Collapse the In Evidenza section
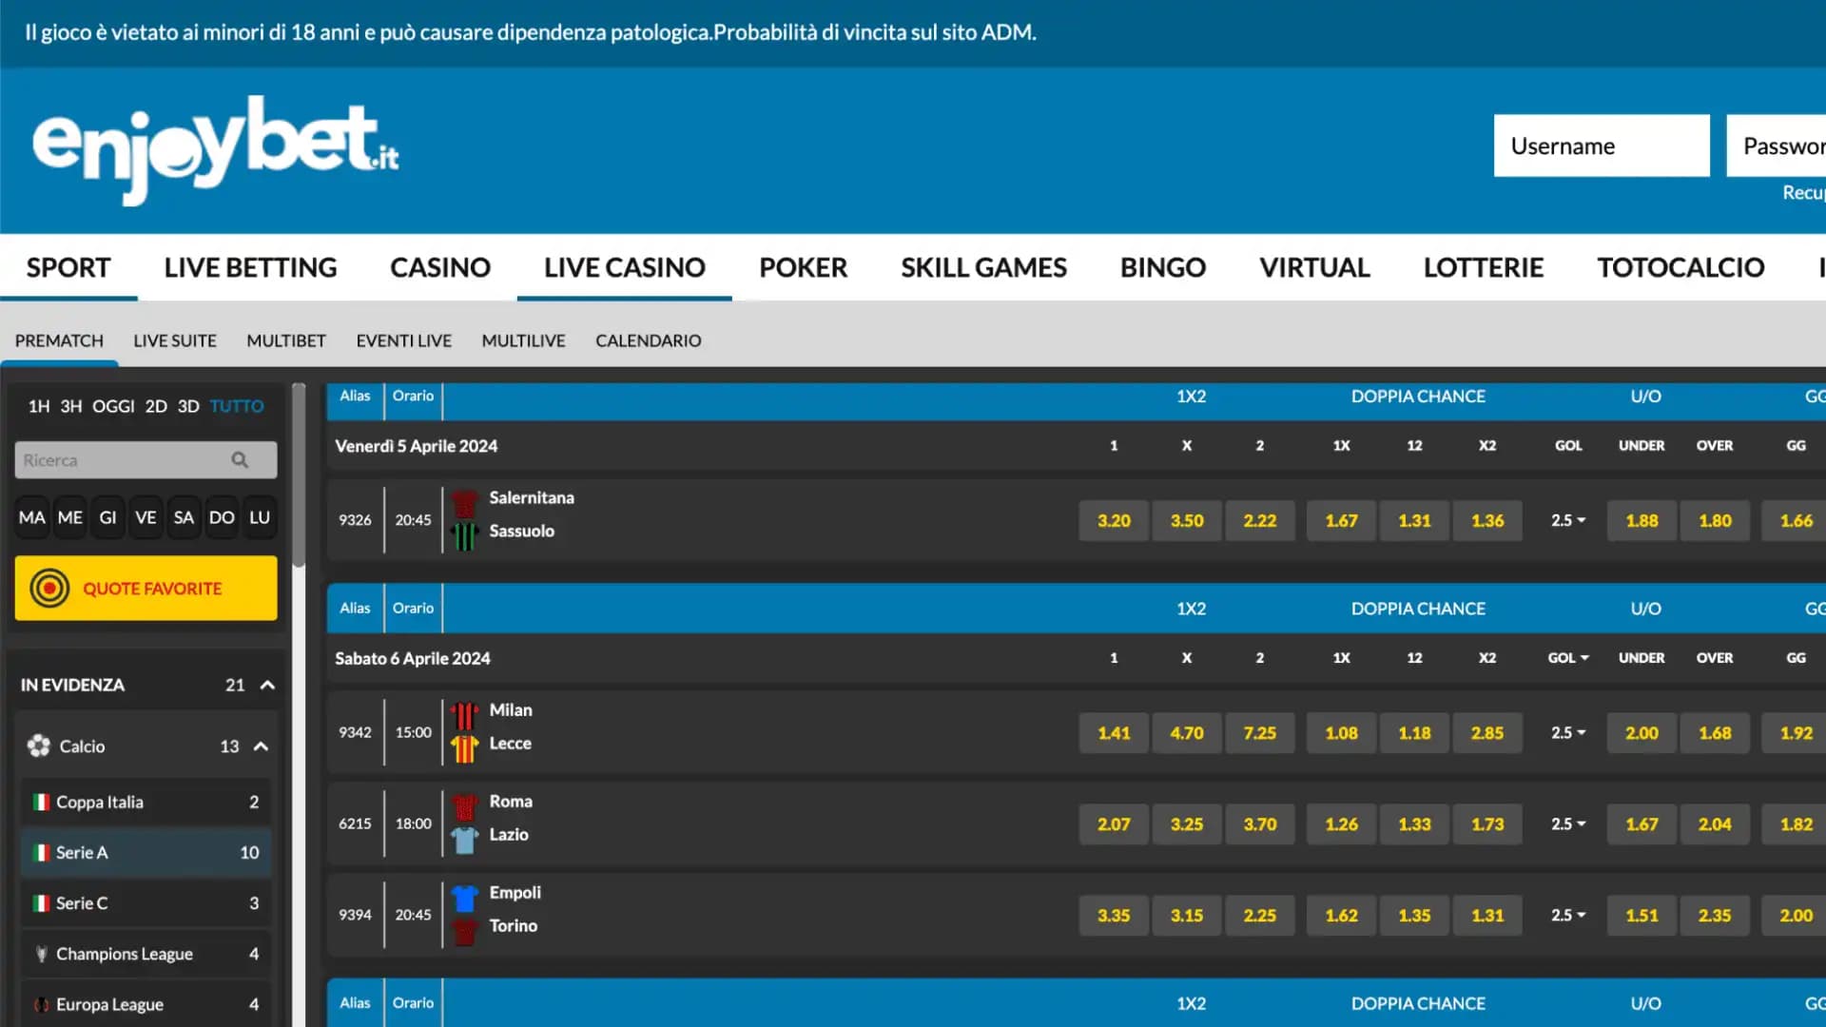This screenshot has width=1826, height=1027. click(267, 685)
